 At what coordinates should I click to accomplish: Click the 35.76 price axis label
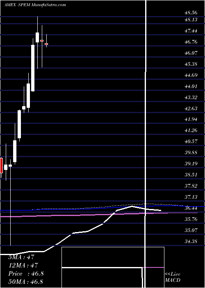tap(191, 219)
